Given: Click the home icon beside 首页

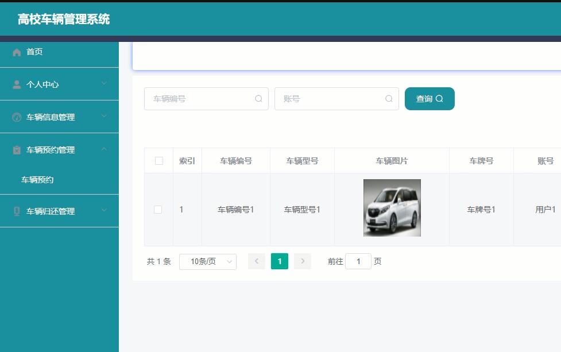Looking at the screenshot, I should (17, 52).
